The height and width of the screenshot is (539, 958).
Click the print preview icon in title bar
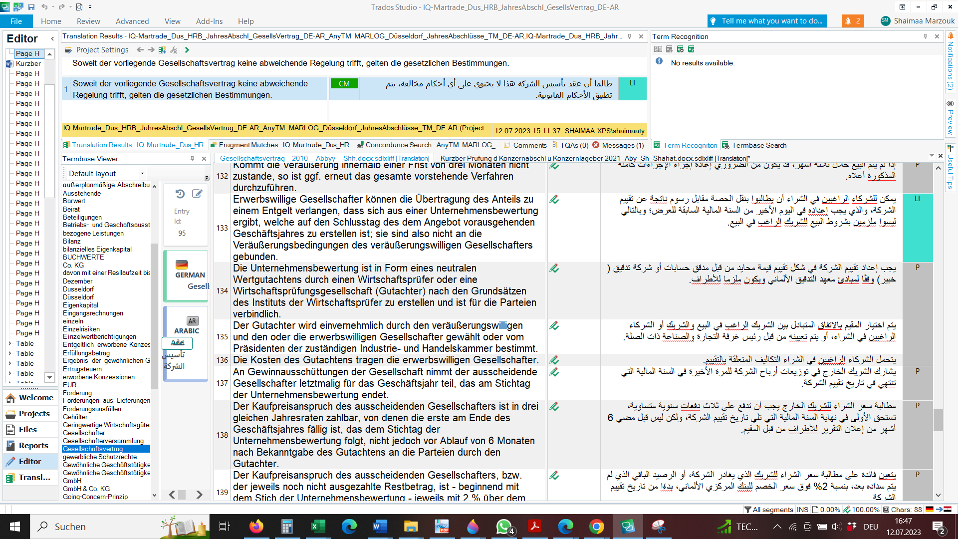tap(79, 7)
